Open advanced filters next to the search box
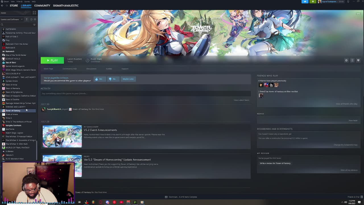364x205 pixels. [x=34, y=25]
